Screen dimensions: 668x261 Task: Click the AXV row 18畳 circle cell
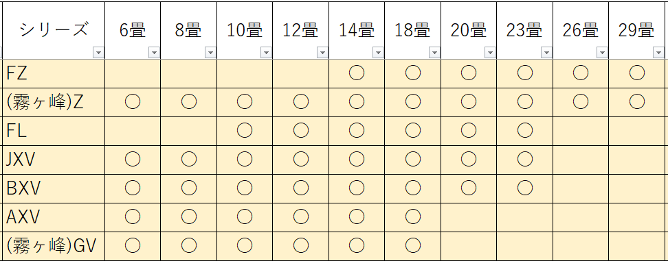point(413,217)
